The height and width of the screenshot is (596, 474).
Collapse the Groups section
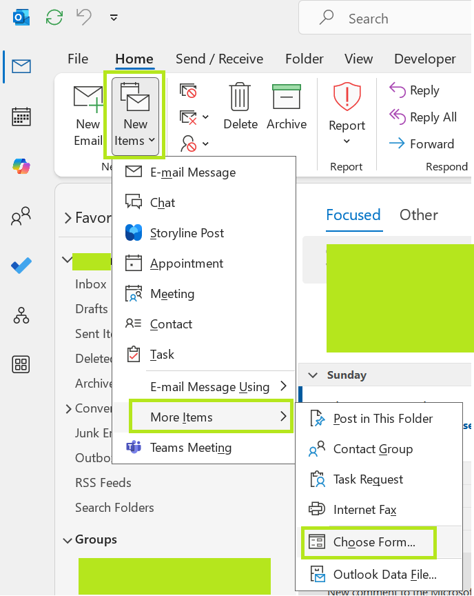coord(68,541)
